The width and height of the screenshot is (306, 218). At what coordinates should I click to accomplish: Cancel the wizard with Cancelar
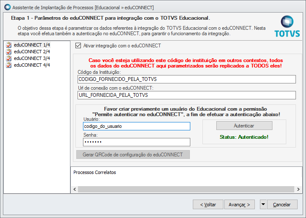click(282, 205)
